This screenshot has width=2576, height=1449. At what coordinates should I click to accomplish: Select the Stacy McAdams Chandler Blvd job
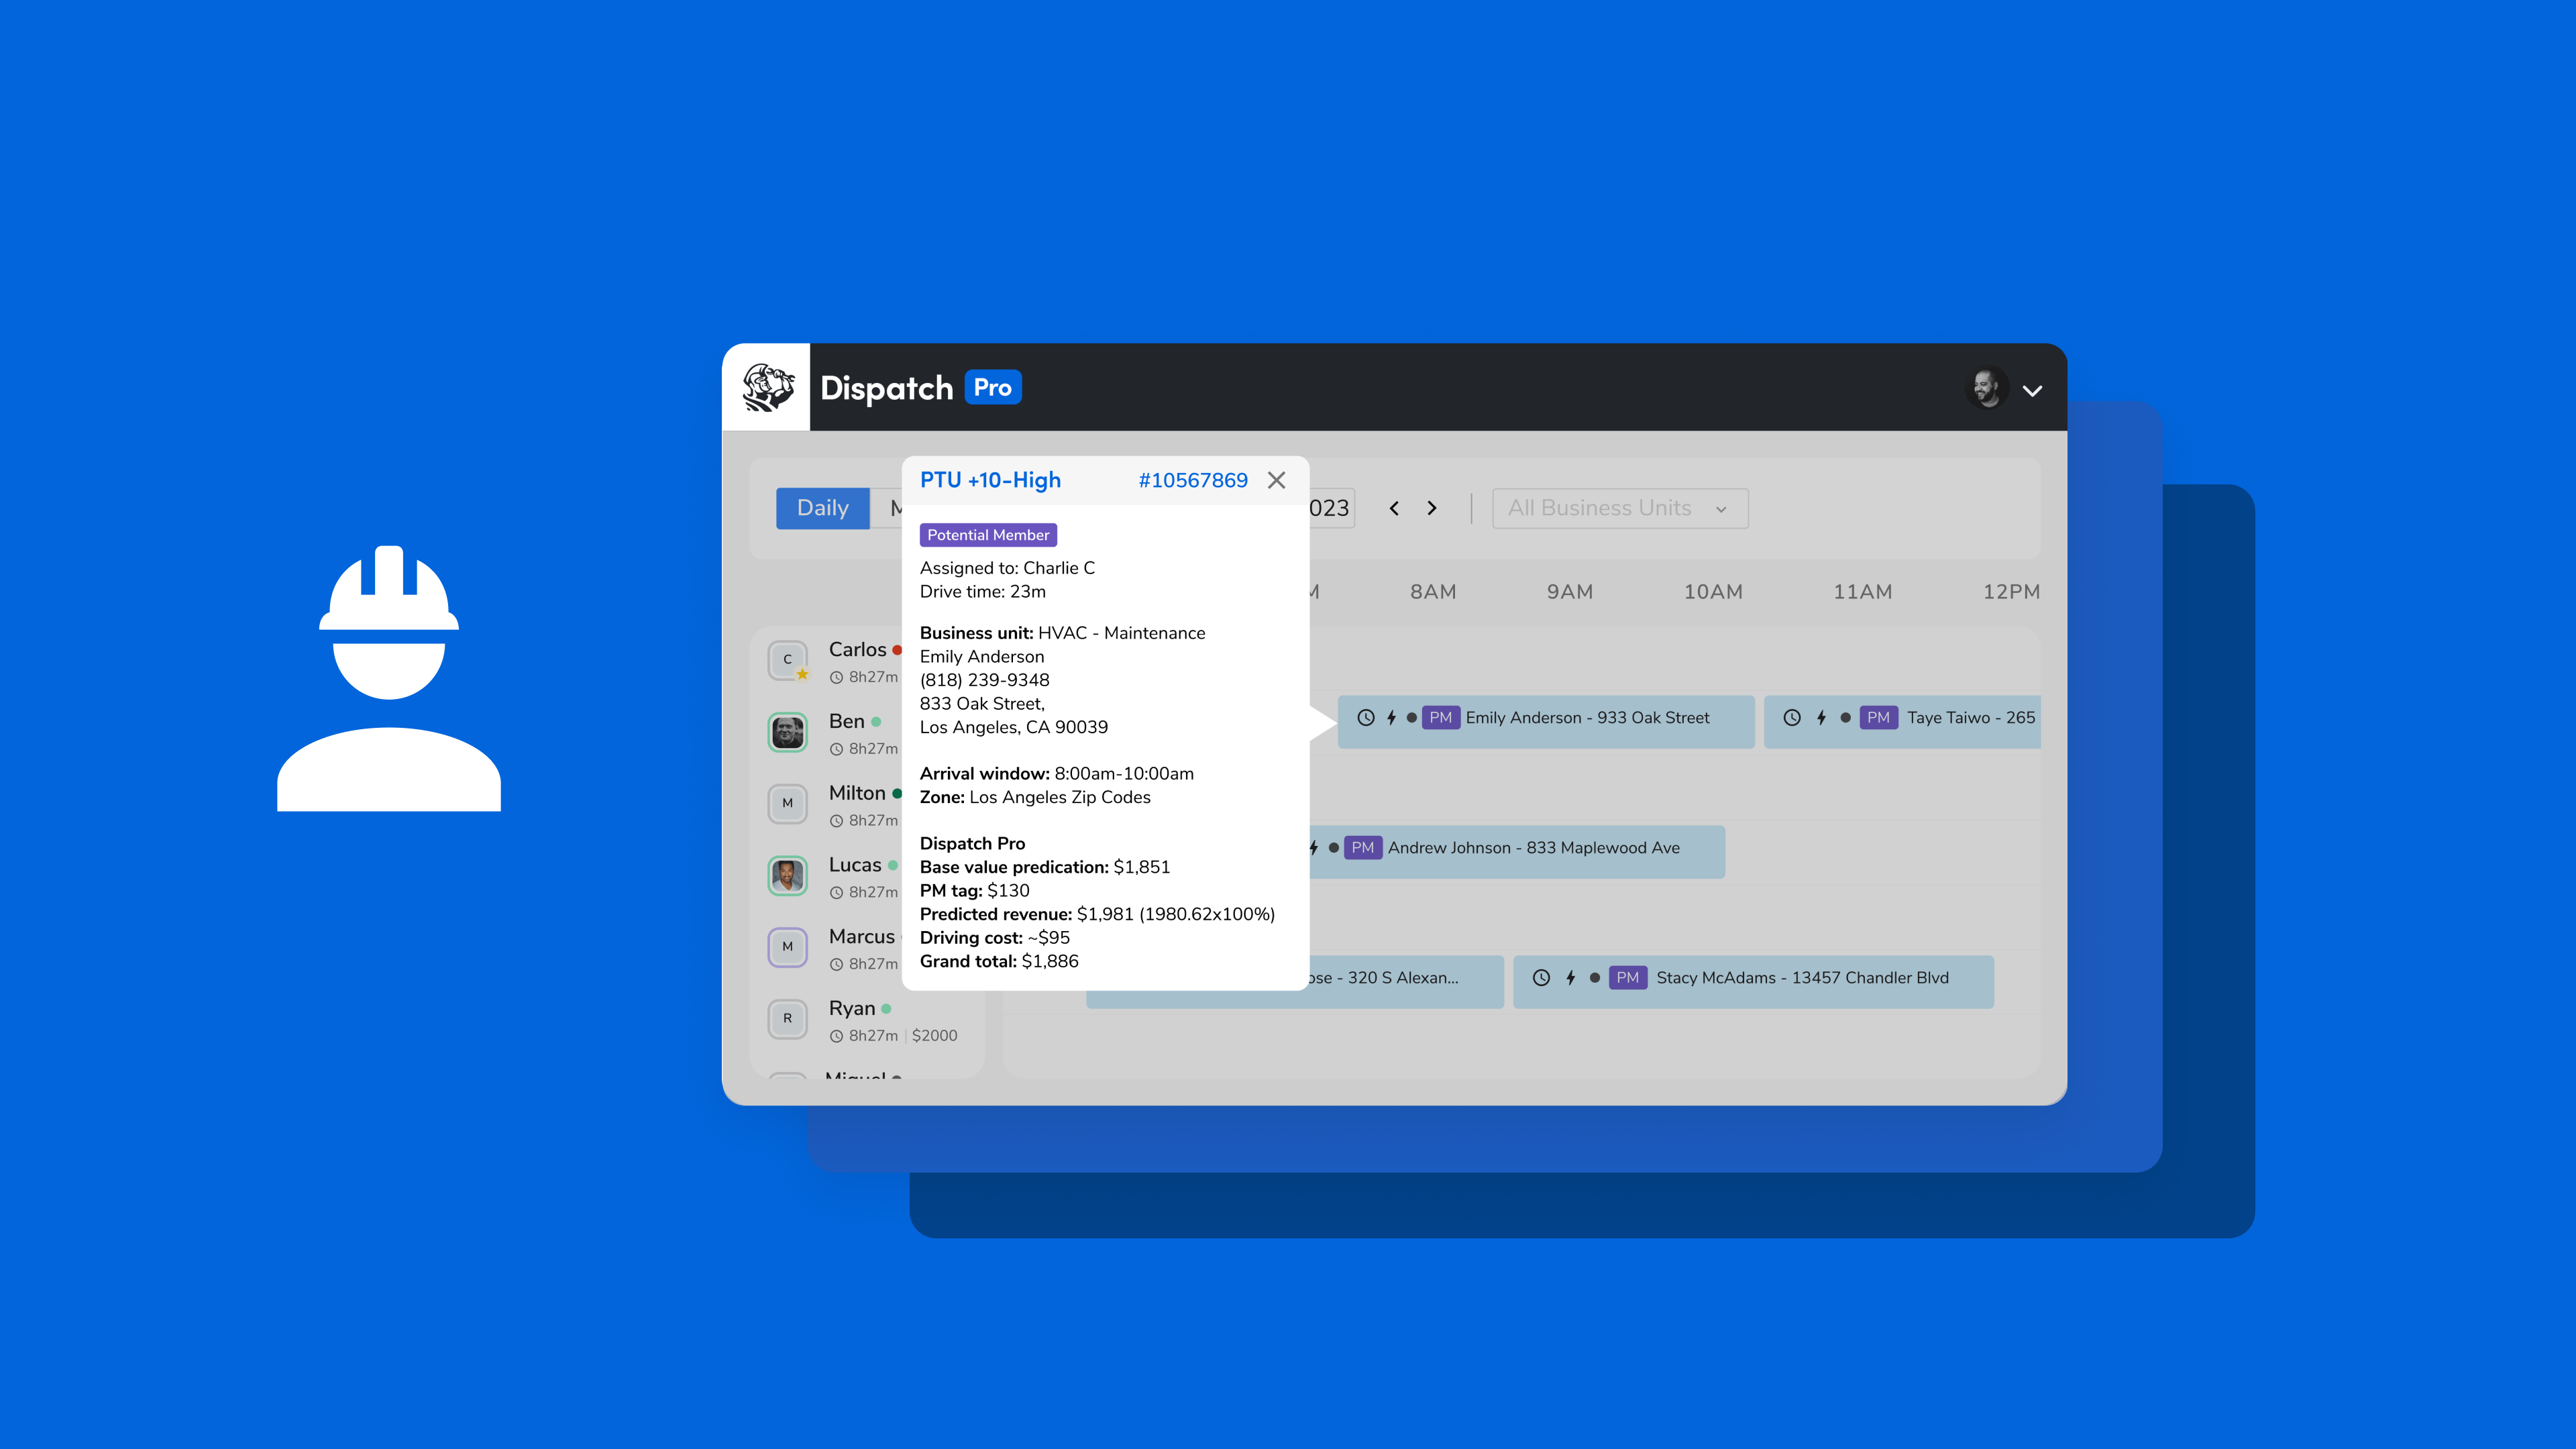click(1801, 977)
